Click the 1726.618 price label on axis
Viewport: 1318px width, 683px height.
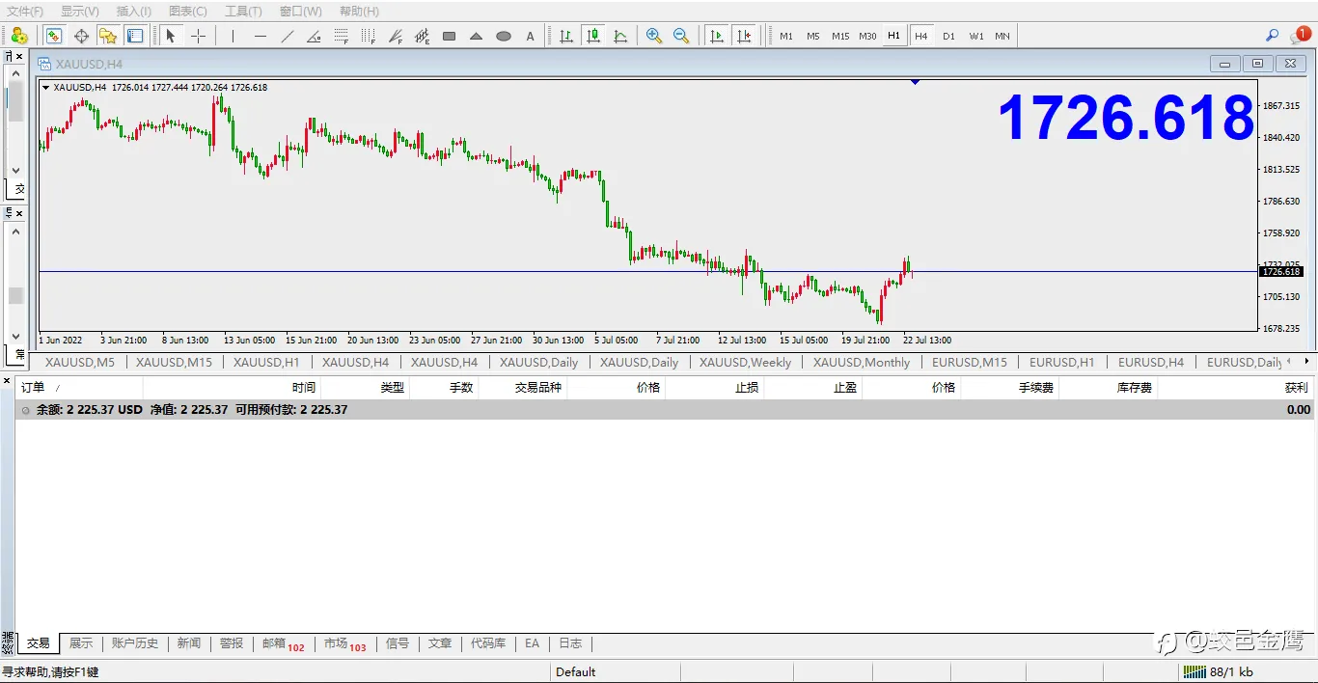coord(1281,272)
